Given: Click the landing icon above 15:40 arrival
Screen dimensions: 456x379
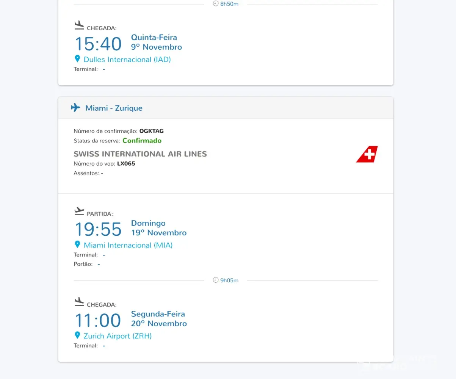Looking at the screenshot, I should click(79, 25).
